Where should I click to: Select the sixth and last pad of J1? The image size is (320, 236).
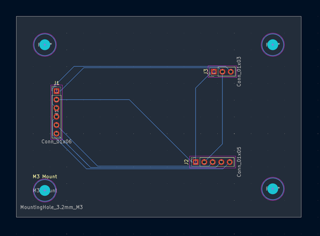click(x=56, y=133)
